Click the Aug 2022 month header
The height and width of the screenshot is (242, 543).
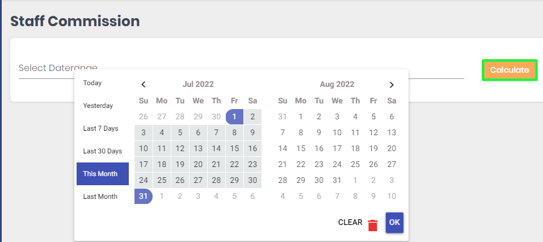point(337,84)
